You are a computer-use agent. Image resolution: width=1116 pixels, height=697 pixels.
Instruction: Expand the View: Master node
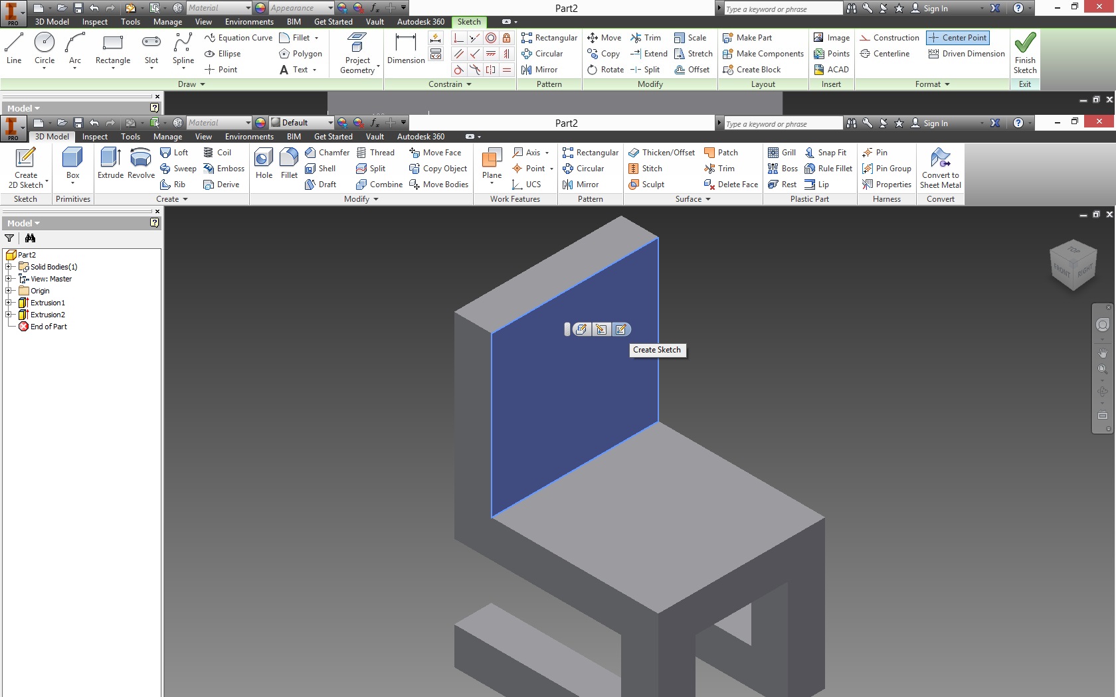pyautogui.click(x=9, y=279)
